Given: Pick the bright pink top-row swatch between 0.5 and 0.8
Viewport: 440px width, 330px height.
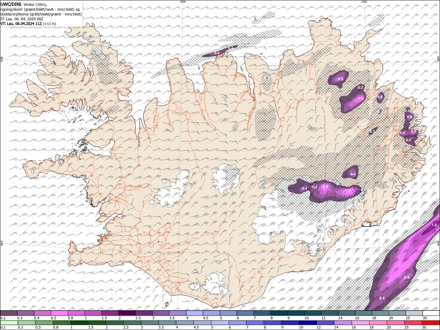Looking at the screenshot, I should pos(59,313).
